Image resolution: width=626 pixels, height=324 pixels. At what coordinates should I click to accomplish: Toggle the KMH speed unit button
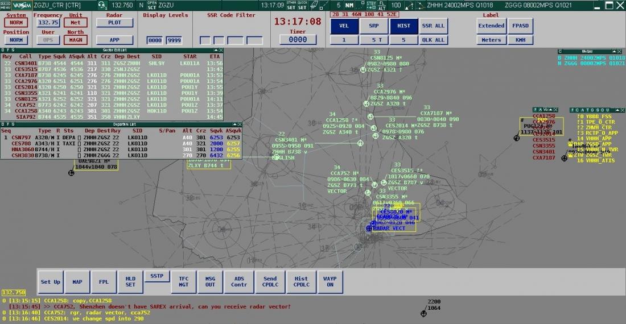pos(521,40)
